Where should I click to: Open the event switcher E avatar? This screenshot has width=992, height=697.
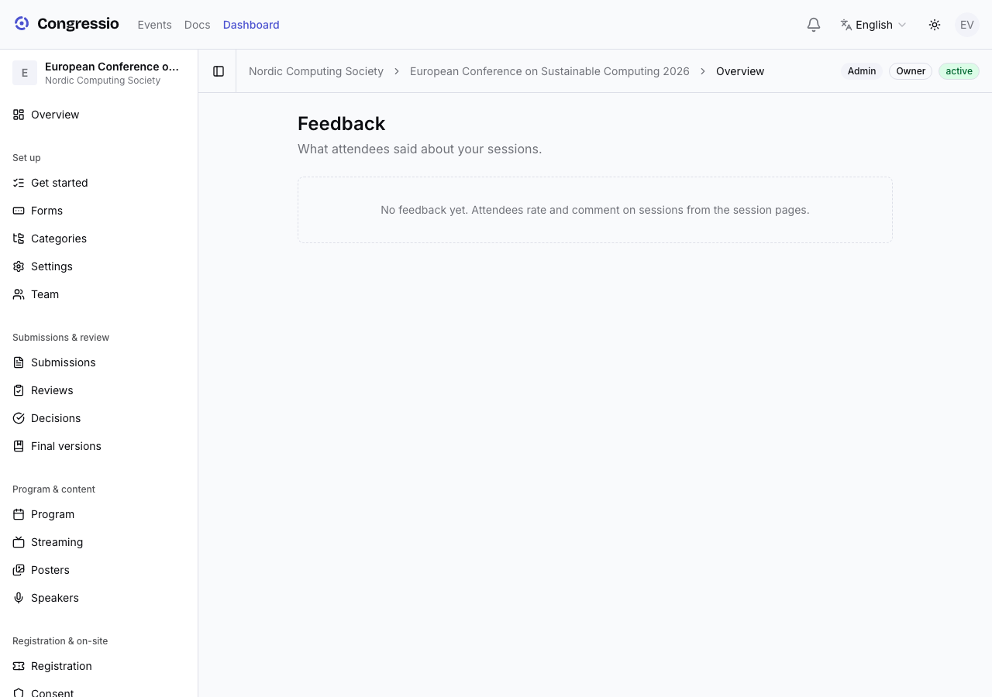pos(25,73)
